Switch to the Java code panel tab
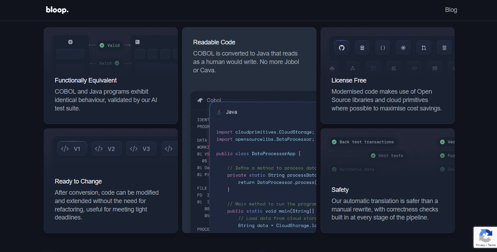The height and width of the screenshot is (252, 497). coord(227,112)
